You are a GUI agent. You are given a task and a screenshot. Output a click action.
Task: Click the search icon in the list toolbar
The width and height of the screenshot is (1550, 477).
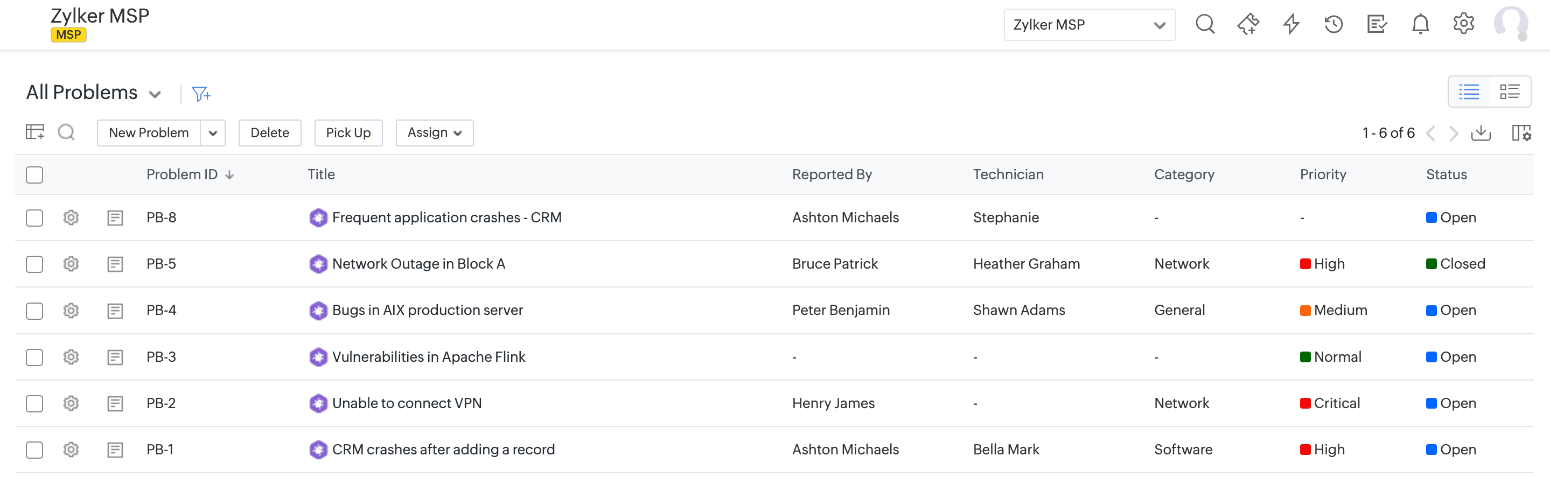coord(66,132)
